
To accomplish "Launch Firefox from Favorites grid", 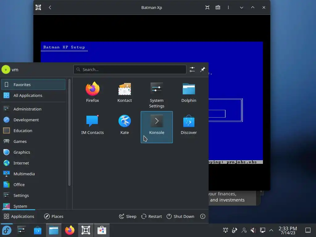I will click(93, 92).
